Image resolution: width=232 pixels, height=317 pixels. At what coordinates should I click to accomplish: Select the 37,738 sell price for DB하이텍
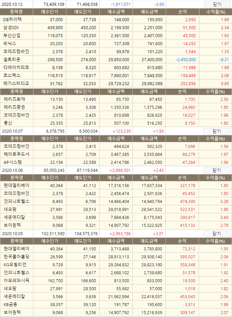coord(90,20)
